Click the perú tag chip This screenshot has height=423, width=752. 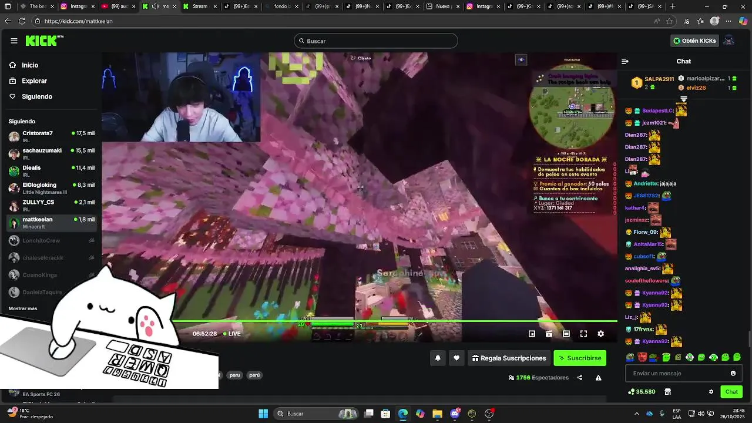tap(254, 375)
